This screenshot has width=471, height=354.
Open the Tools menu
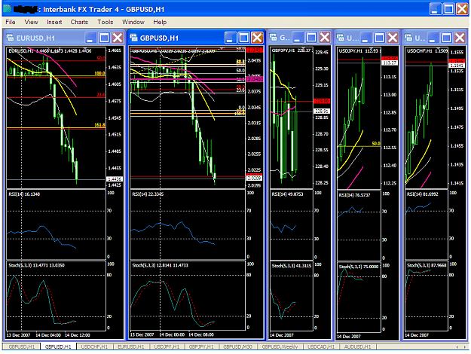pyautogui.click(x=106, y=22)
